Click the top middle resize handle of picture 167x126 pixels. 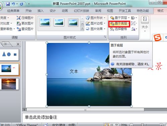point(89,43)
